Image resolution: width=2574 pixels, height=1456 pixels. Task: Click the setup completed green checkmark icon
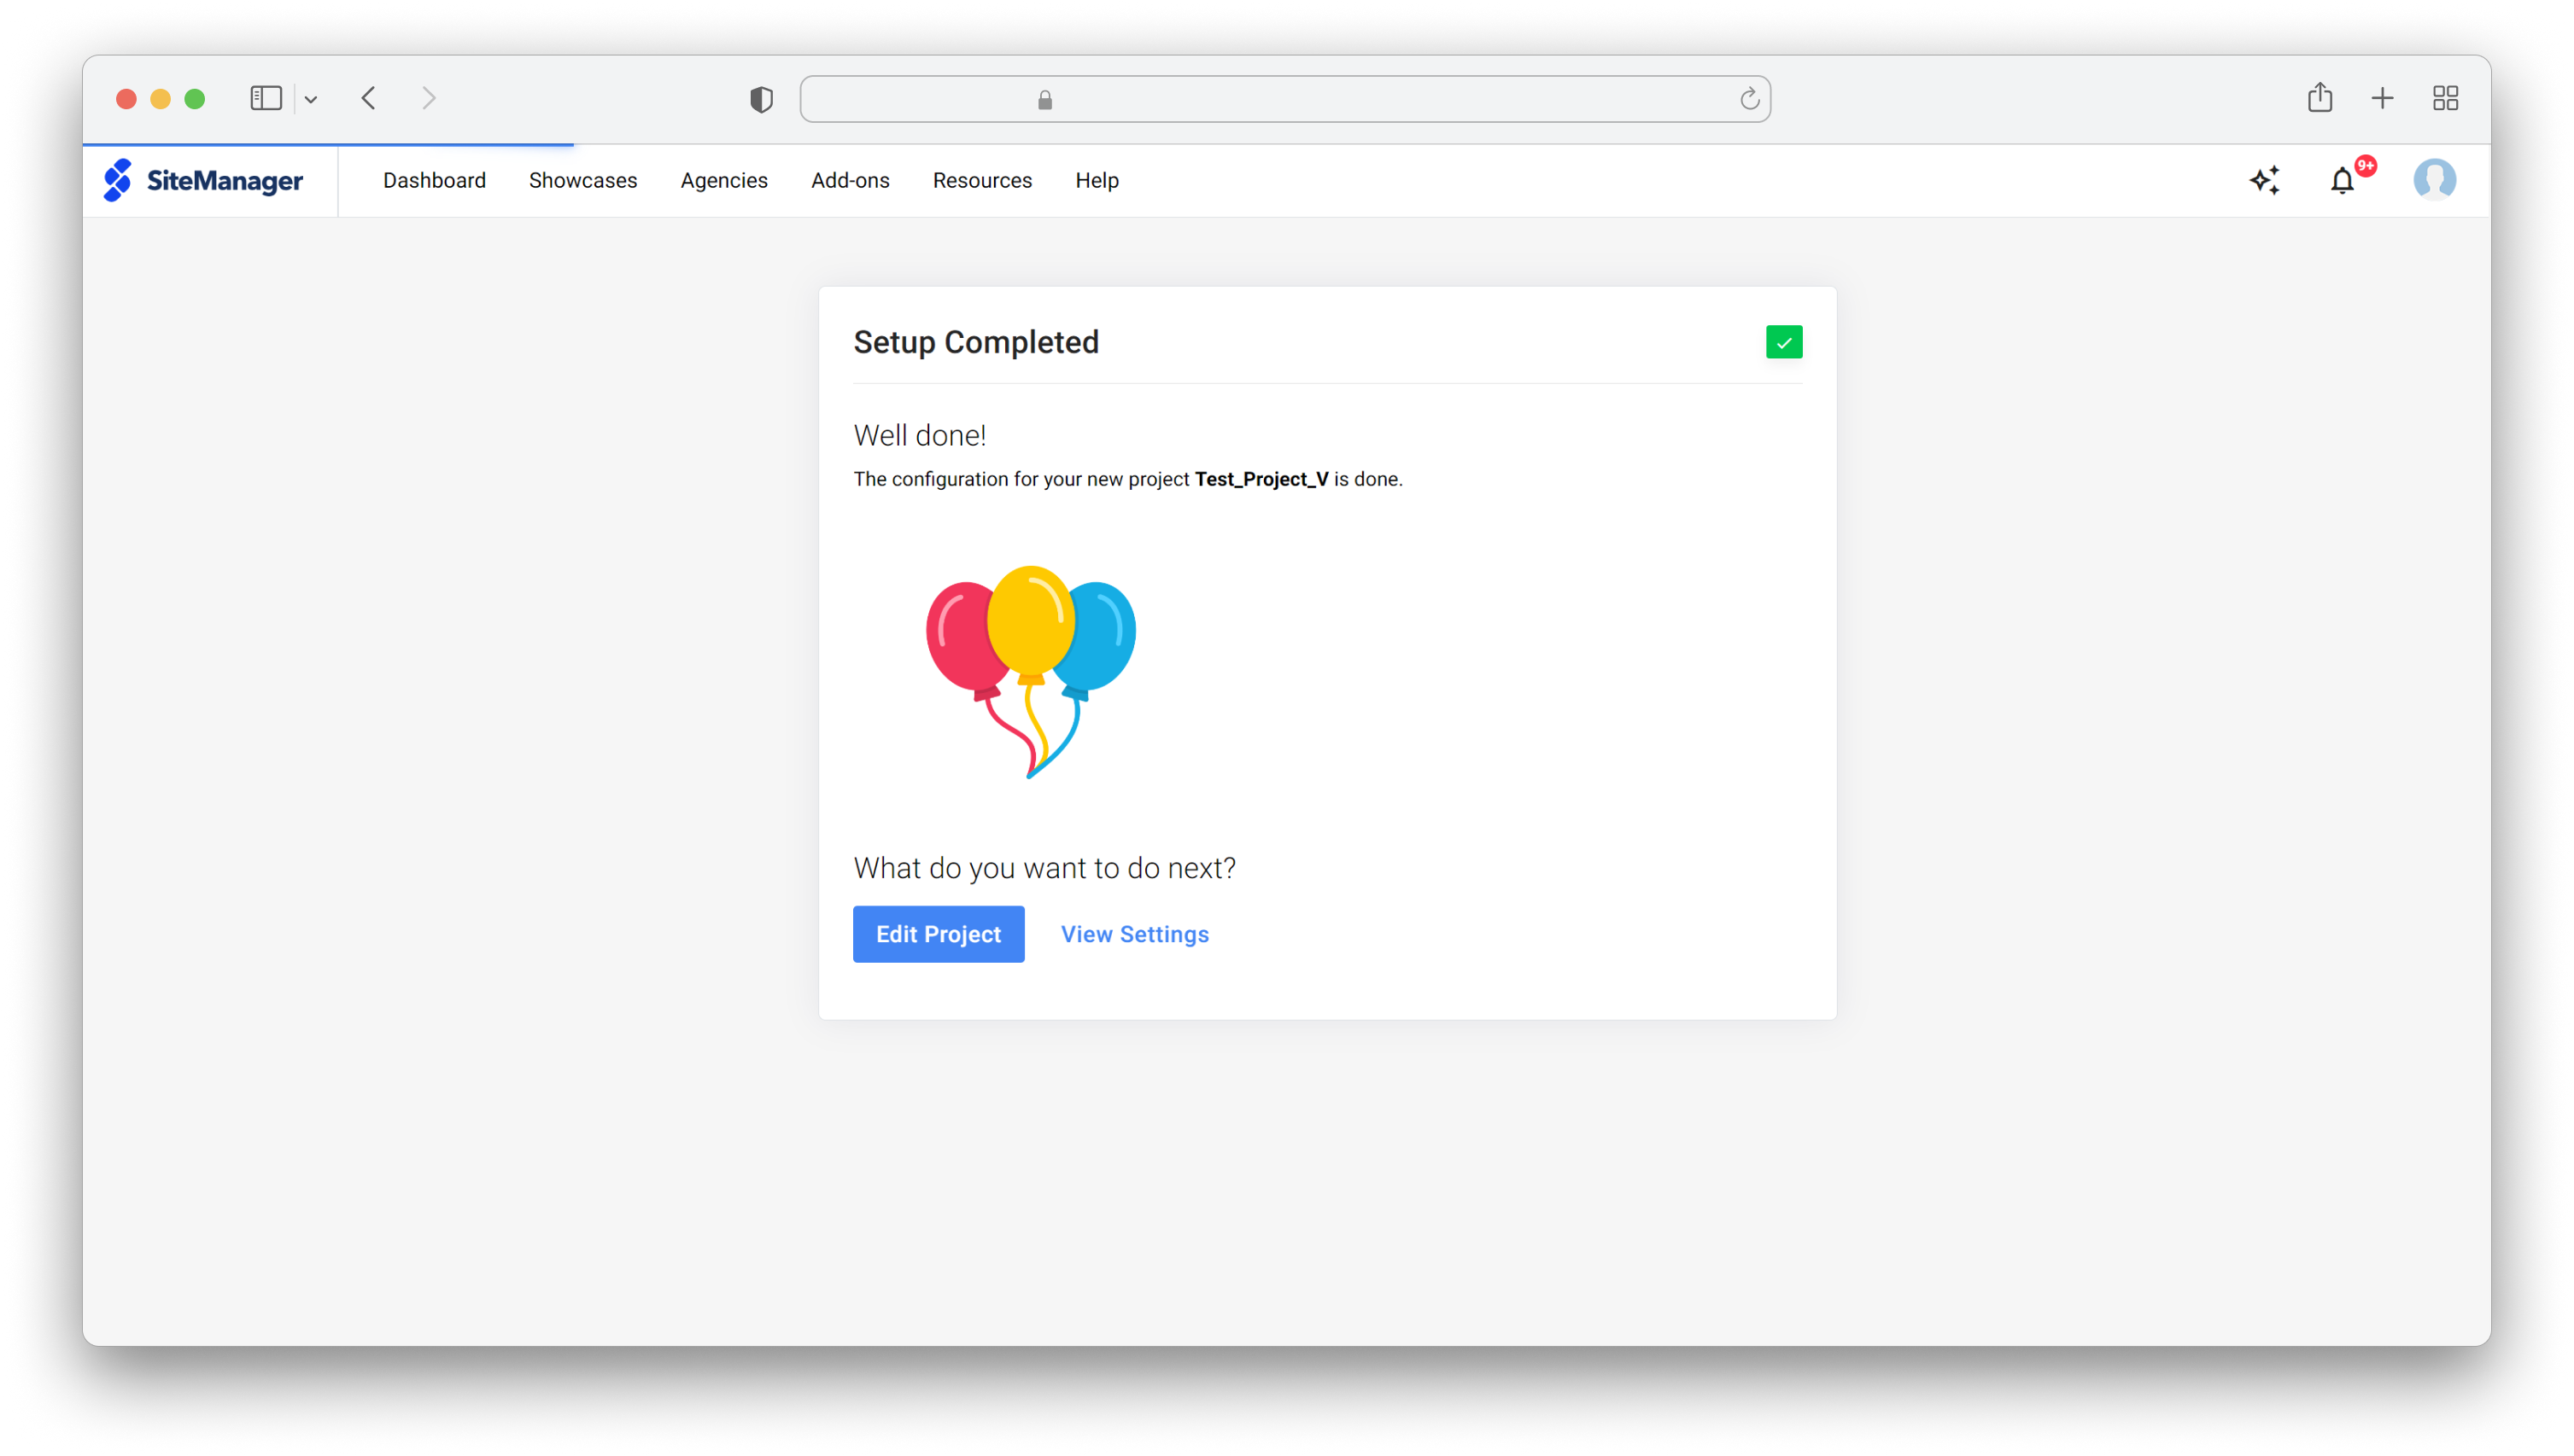(x=1784, y=343)
